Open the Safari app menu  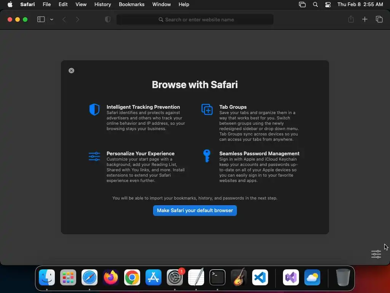coord(27,4)
